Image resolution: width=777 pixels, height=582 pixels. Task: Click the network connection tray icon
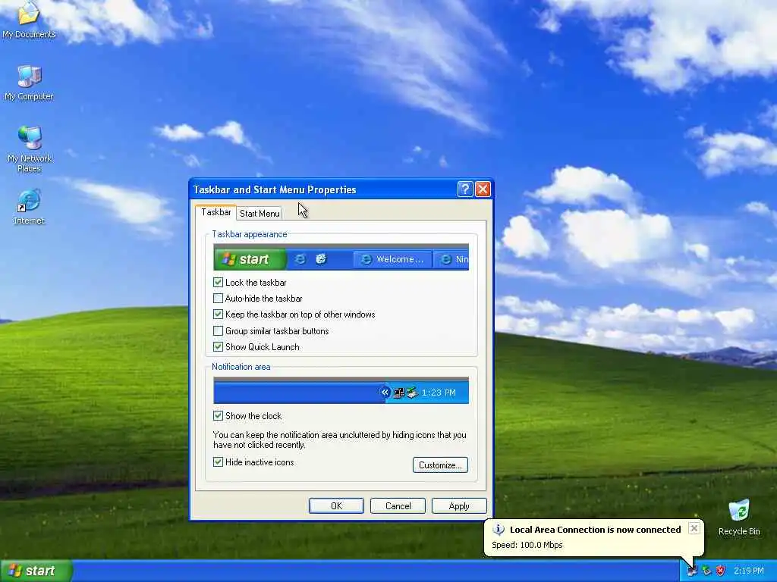692,571
